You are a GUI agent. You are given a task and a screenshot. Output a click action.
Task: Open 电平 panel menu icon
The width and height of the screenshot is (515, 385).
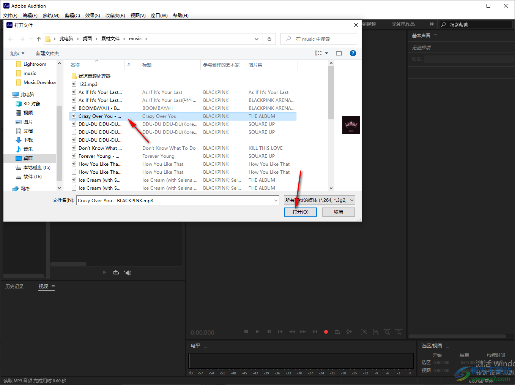tap(205, 346)
